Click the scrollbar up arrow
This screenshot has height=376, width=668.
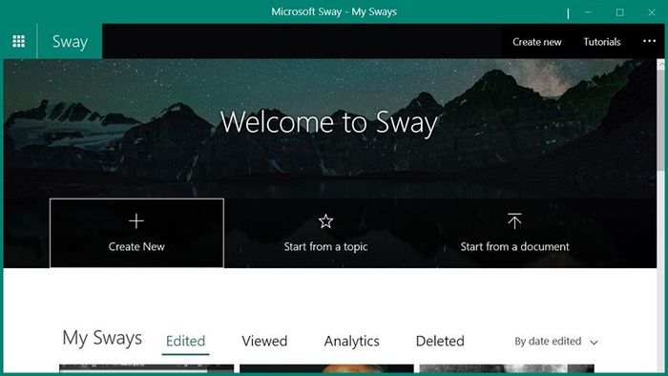click(x=661, y=64)
